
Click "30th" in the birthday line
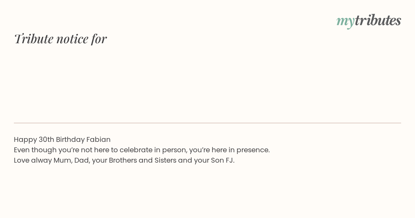click(46, 139)
